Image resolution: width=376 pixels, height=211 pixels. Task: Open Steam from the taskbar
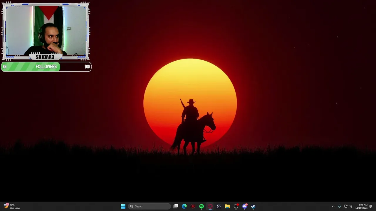[253, 206]
